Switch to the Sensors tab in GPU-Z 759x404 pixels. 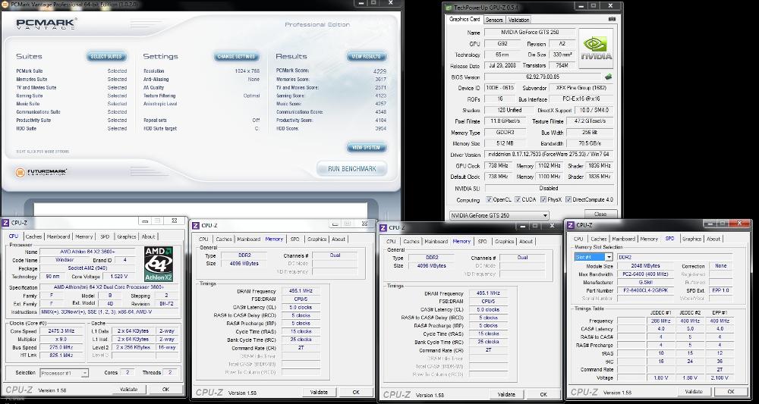tap(494, 20)
